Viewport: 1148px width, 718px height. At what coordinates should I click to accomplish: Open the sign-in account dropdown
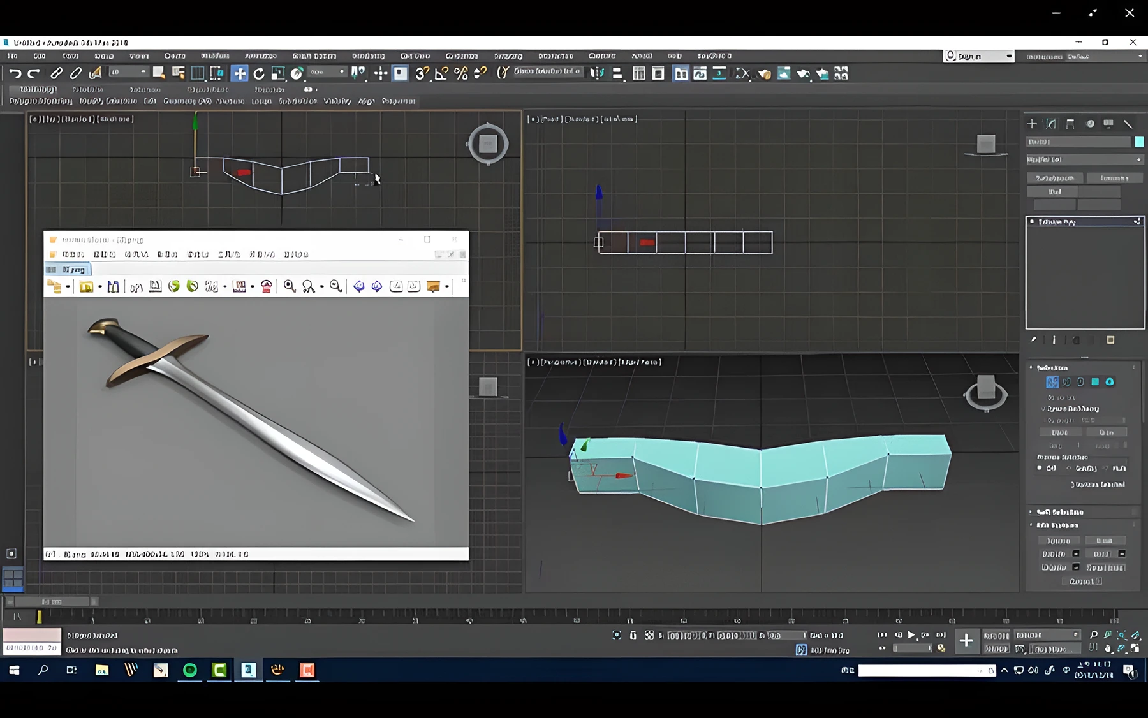point(978,56)
